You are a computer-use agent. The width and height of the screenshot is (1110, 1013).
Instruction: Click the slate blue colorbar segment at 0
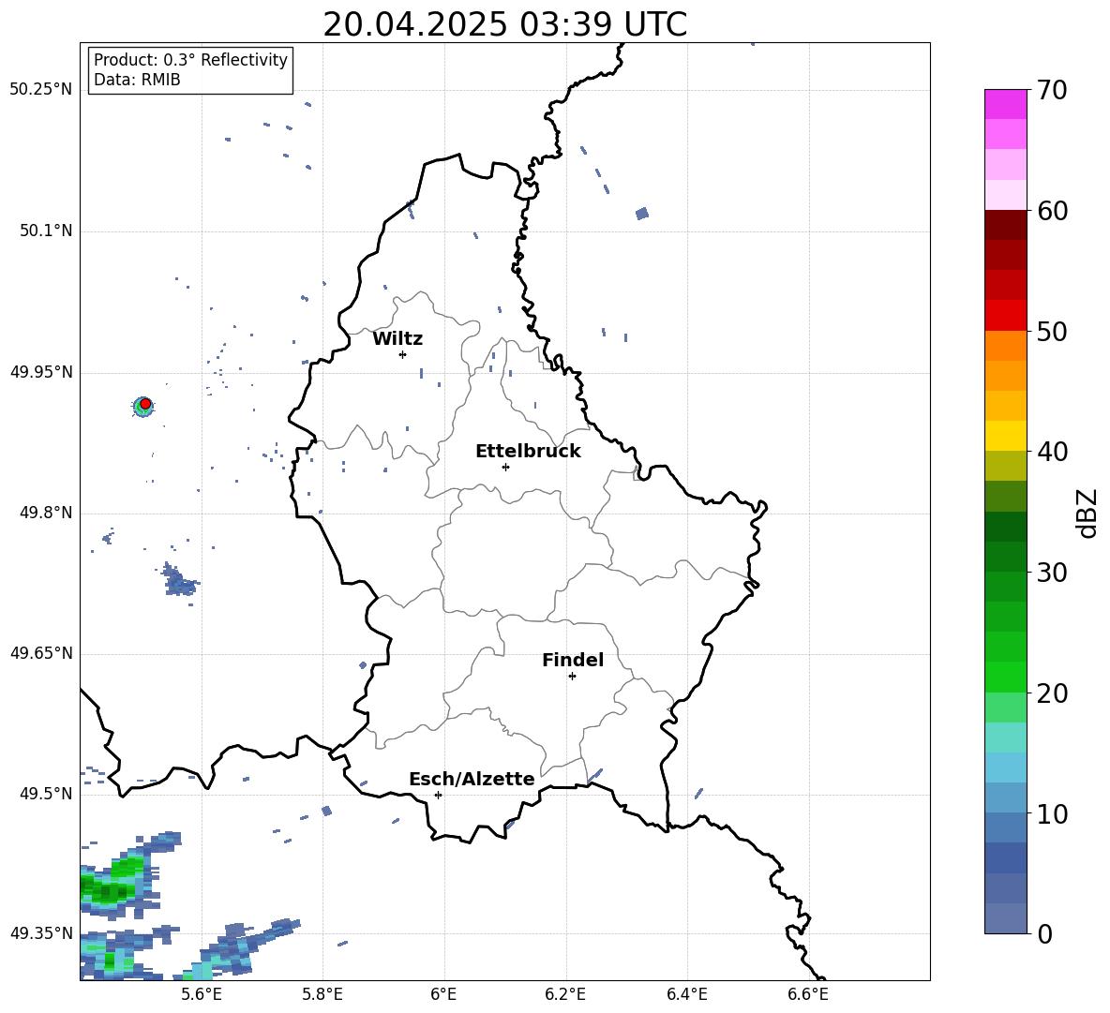point(1005,918)
